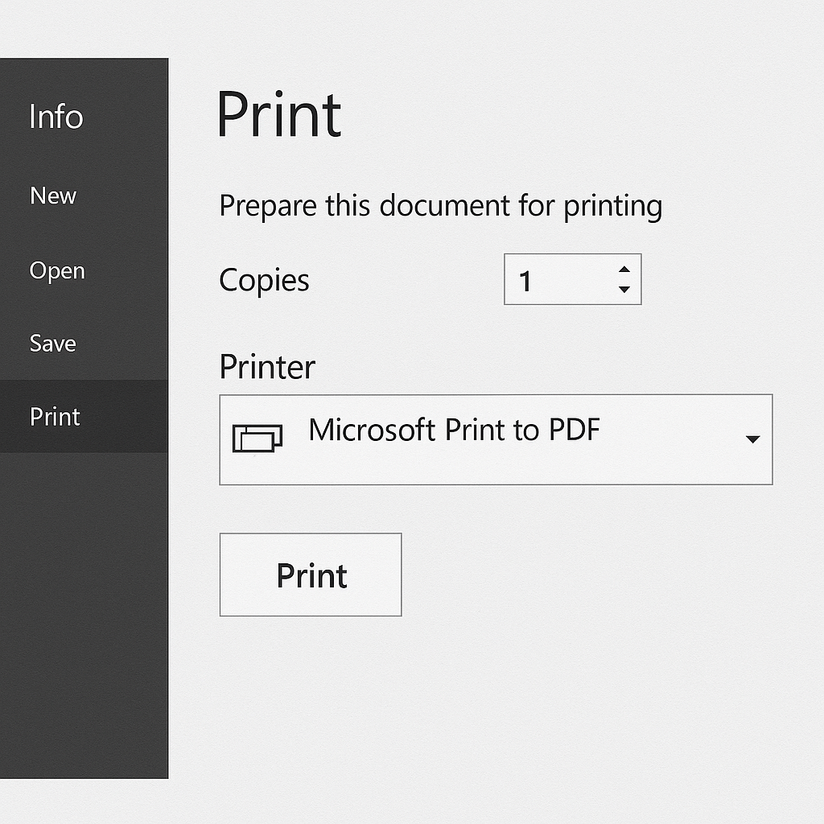Click inside the Copies number field

572,279
